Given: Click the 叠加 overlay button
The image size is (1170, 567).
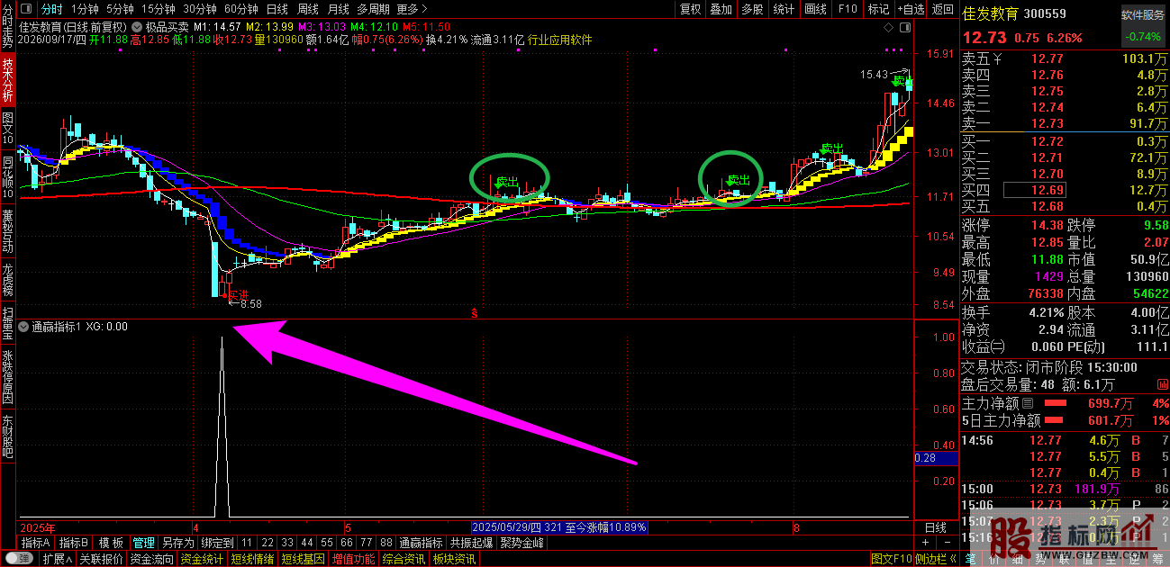Looking at the screenshot, I should coord(721,9).
